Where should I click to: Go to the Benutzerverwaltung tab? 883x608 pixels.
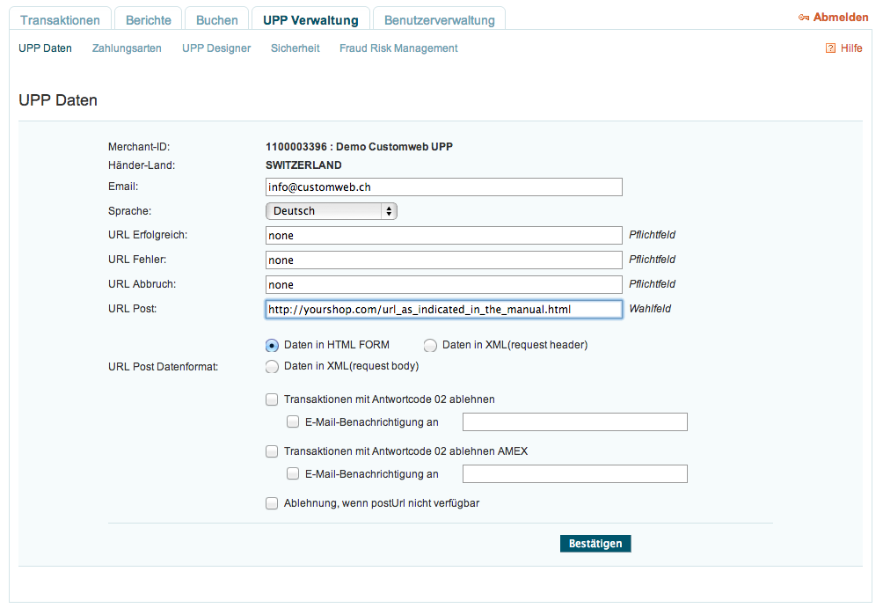pyautogui.click(x=439, y=19)
